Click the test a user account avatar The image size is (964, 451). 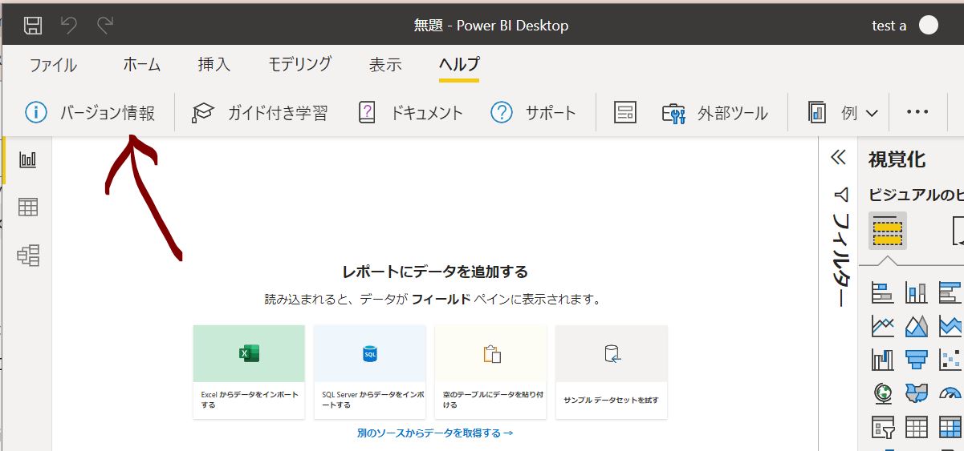(x=929, y=26)
